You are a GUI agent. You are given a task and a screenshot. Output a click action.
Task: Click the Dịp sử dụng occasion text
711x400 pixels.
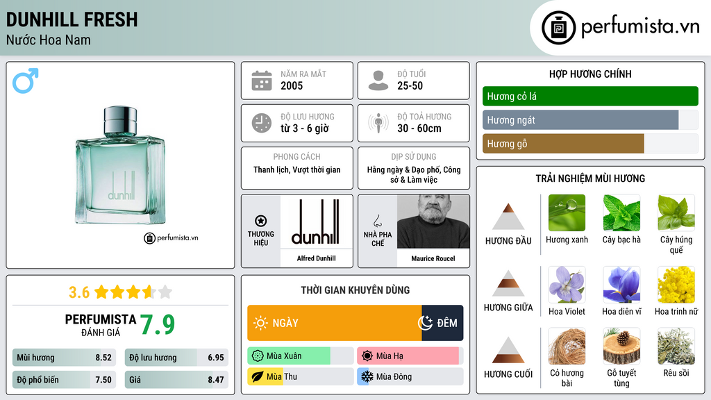click(x=414, y=174)
